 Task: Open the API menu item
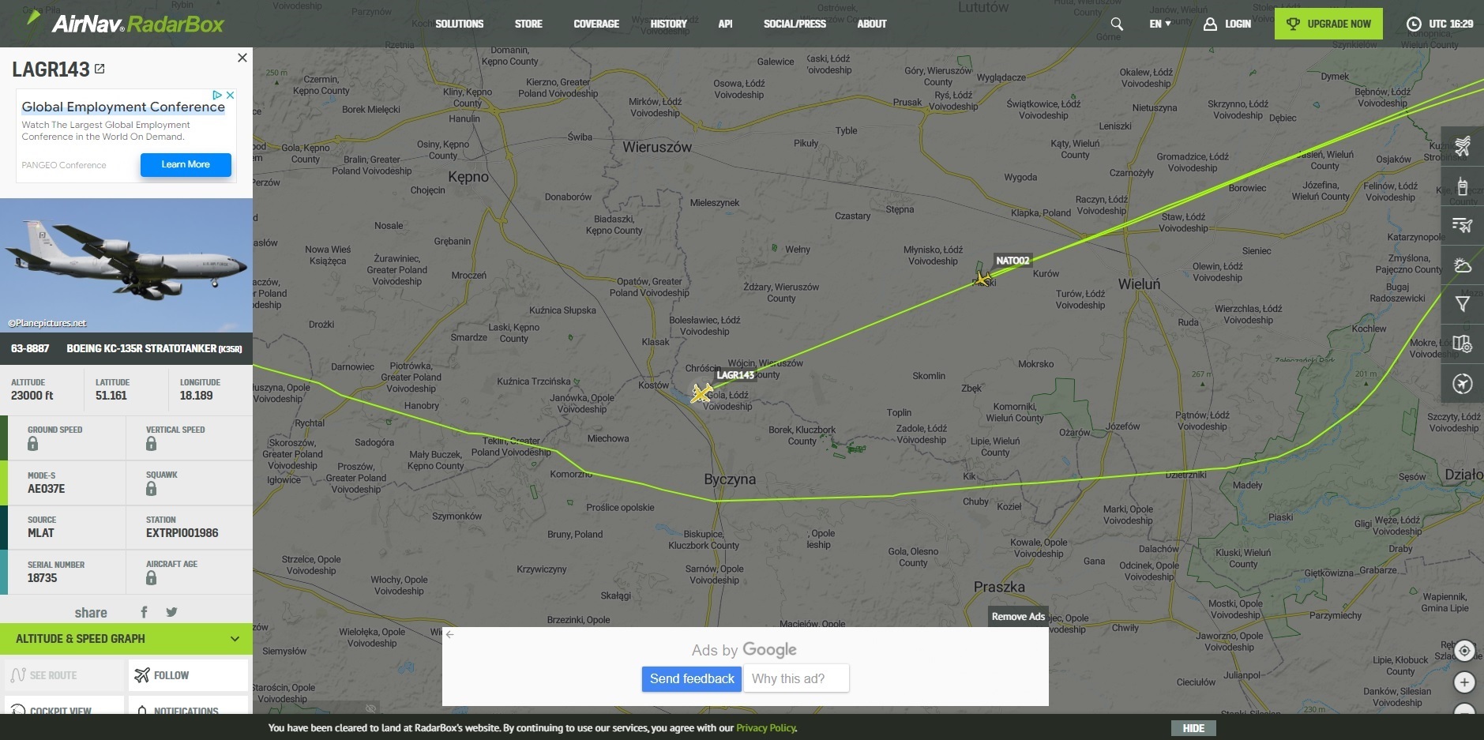725,24
